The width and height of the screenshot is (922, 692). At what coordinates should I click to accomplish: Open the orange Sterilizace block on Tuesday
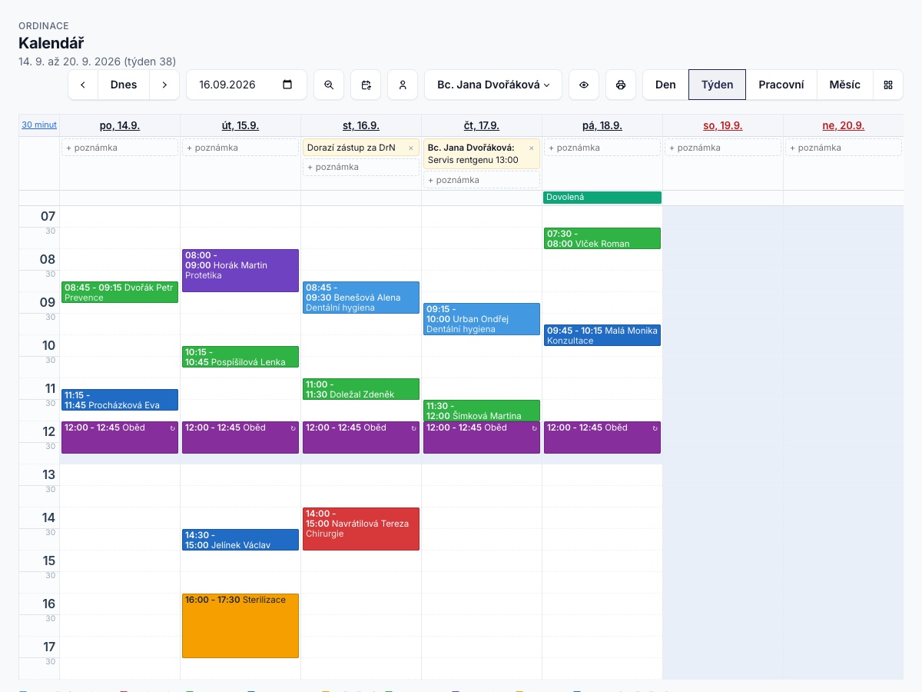pos(240,626)
